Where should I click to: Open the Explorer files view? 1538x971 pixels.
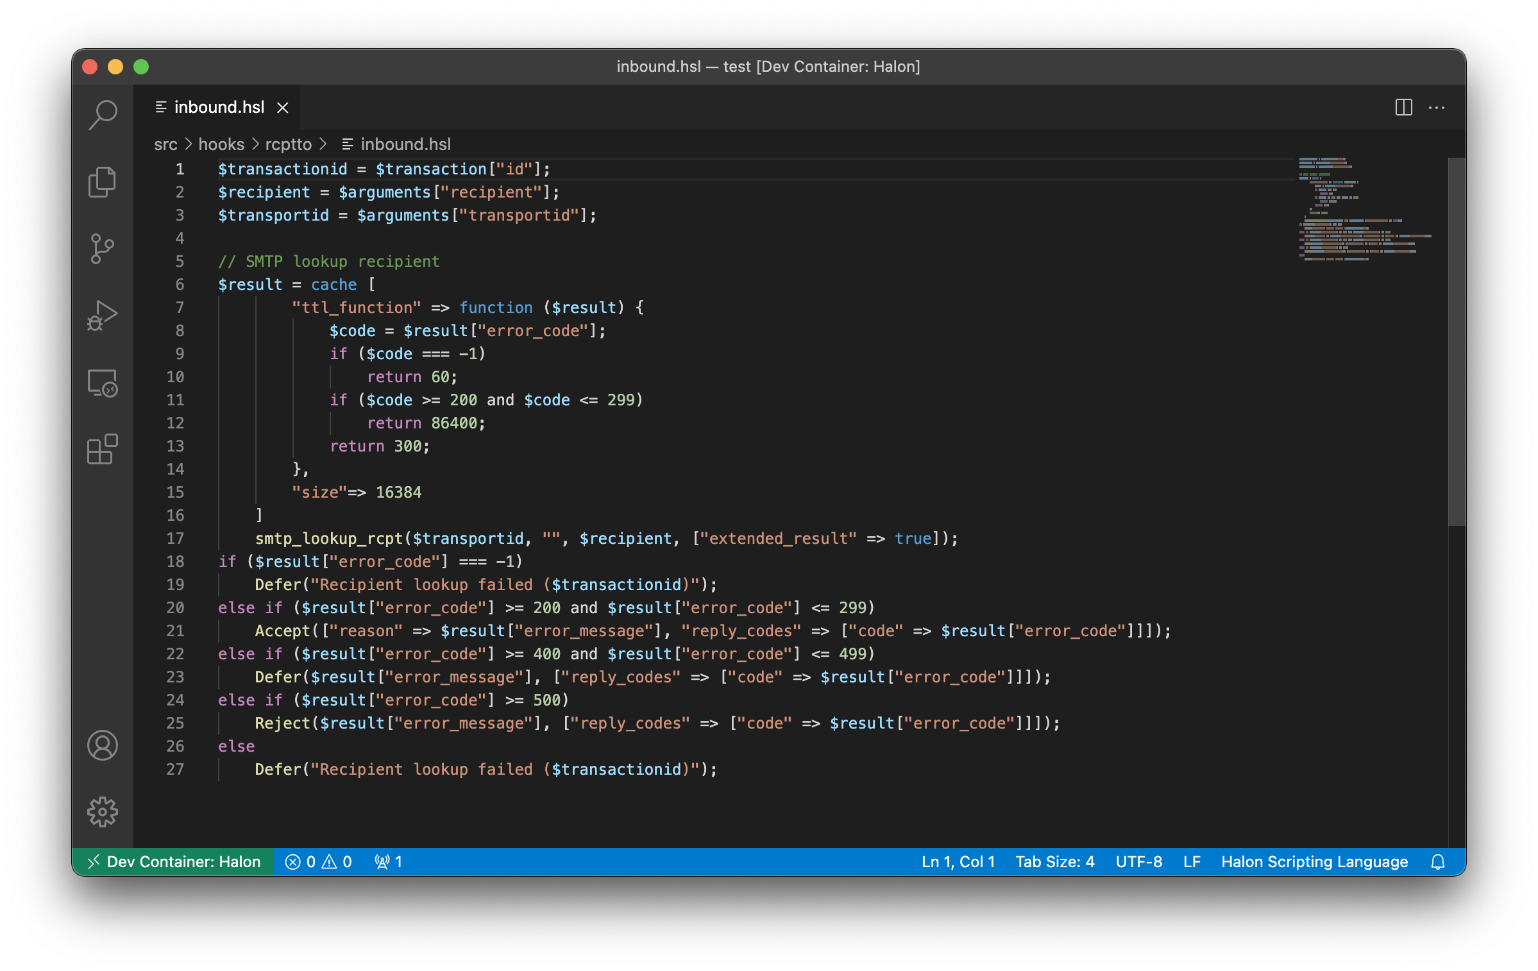tap(103, 182)
